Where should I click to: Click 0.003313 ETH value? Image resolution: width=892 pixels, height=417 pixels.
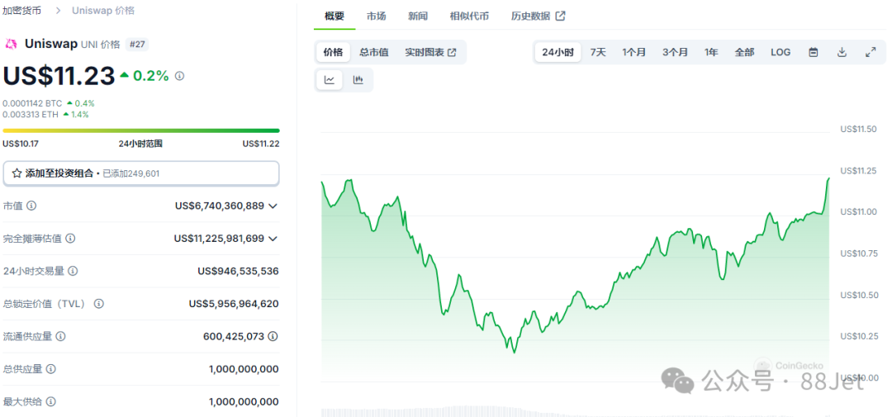tap(31, 114)
